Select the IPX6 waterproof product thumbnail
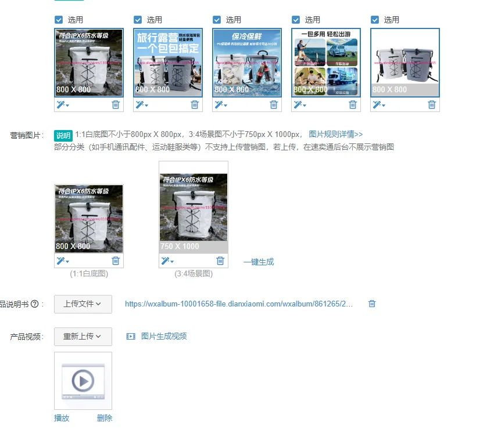Image resolution: width=494 pixels, height=429 pixels. point(89,63)
